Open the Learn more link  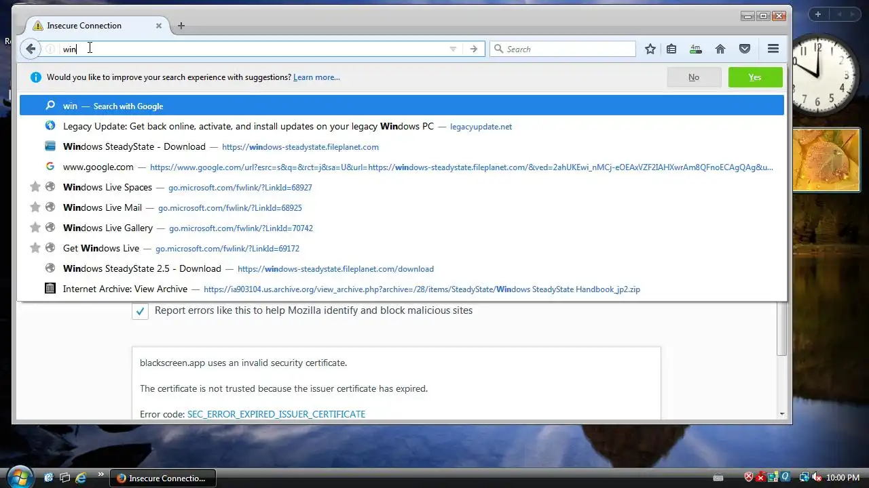click(316, 77)
